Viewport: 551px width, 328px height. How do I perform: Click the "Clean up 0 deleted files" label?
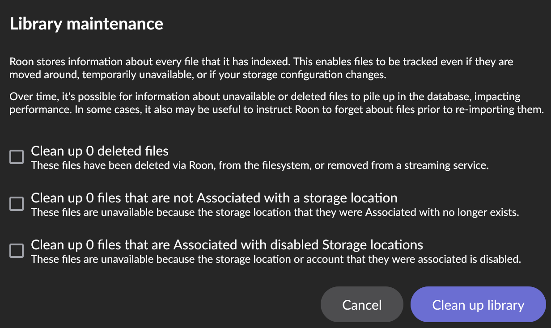[99, 151]
